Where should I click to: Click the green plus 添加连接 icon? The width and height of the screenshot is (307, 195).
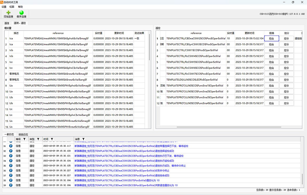tap(8, 13)
